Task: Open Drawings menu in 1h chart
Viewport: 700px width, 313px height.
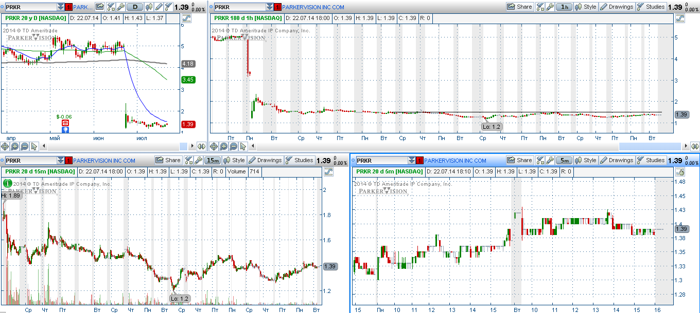Action: (617, 7)
